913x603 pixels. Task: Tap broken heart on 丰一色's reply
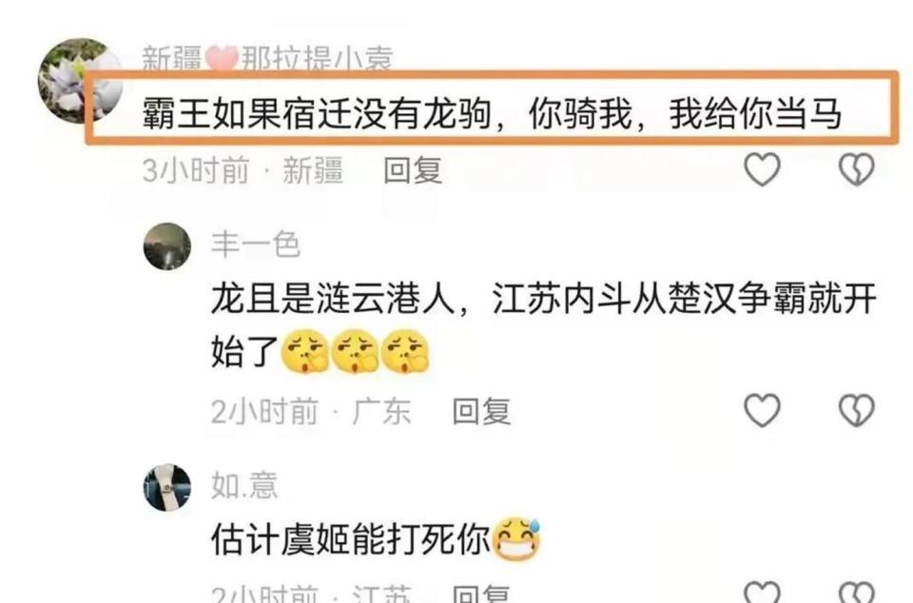point(857,410)
